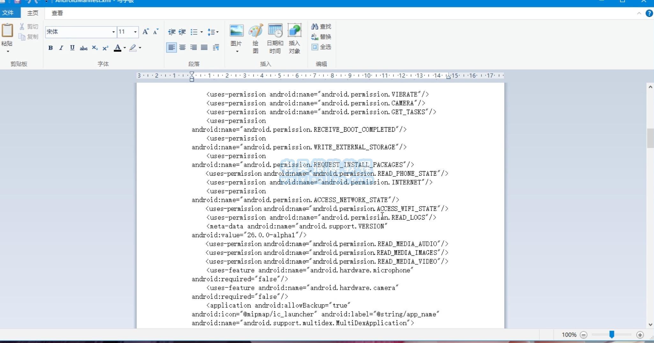Toggle Subscript formatting
This screenshot has width=654, height=343.
pyautogui.click(x=95, y=48)
